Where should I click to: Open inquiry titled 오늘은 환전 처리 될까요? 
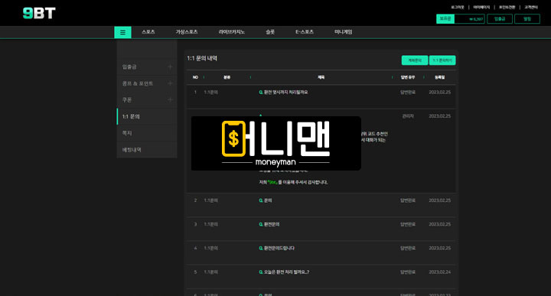pyautogui.click(x=284, y=272)
